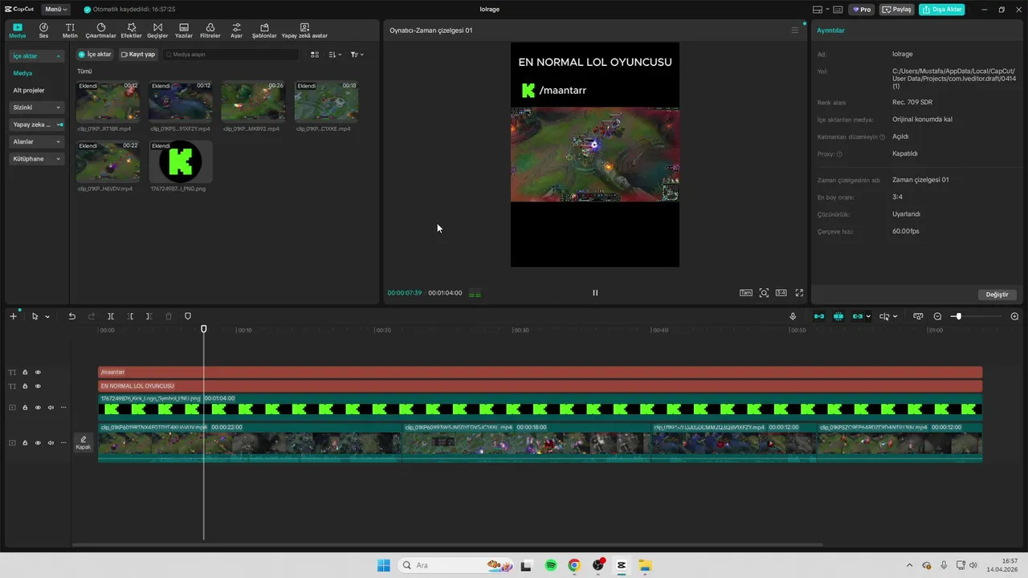
Task: Click the 3:4 aspect ratio button
Action: [781, 293]
